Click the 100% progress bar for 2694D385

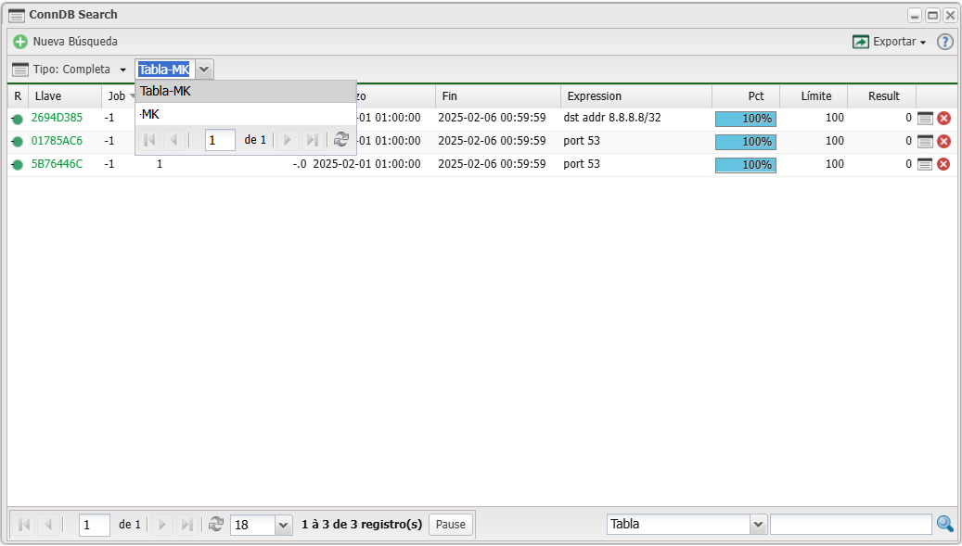pyautogui.click(x=745, y=119)
